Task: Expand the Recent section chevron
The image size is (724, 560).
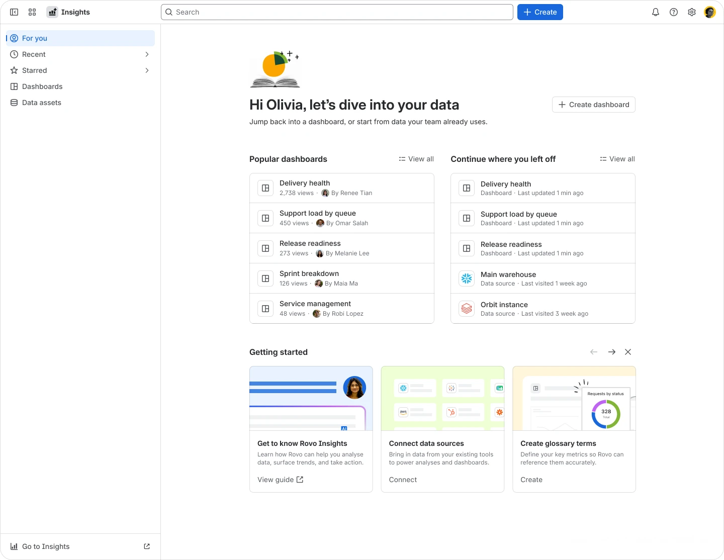Action: 147,54
